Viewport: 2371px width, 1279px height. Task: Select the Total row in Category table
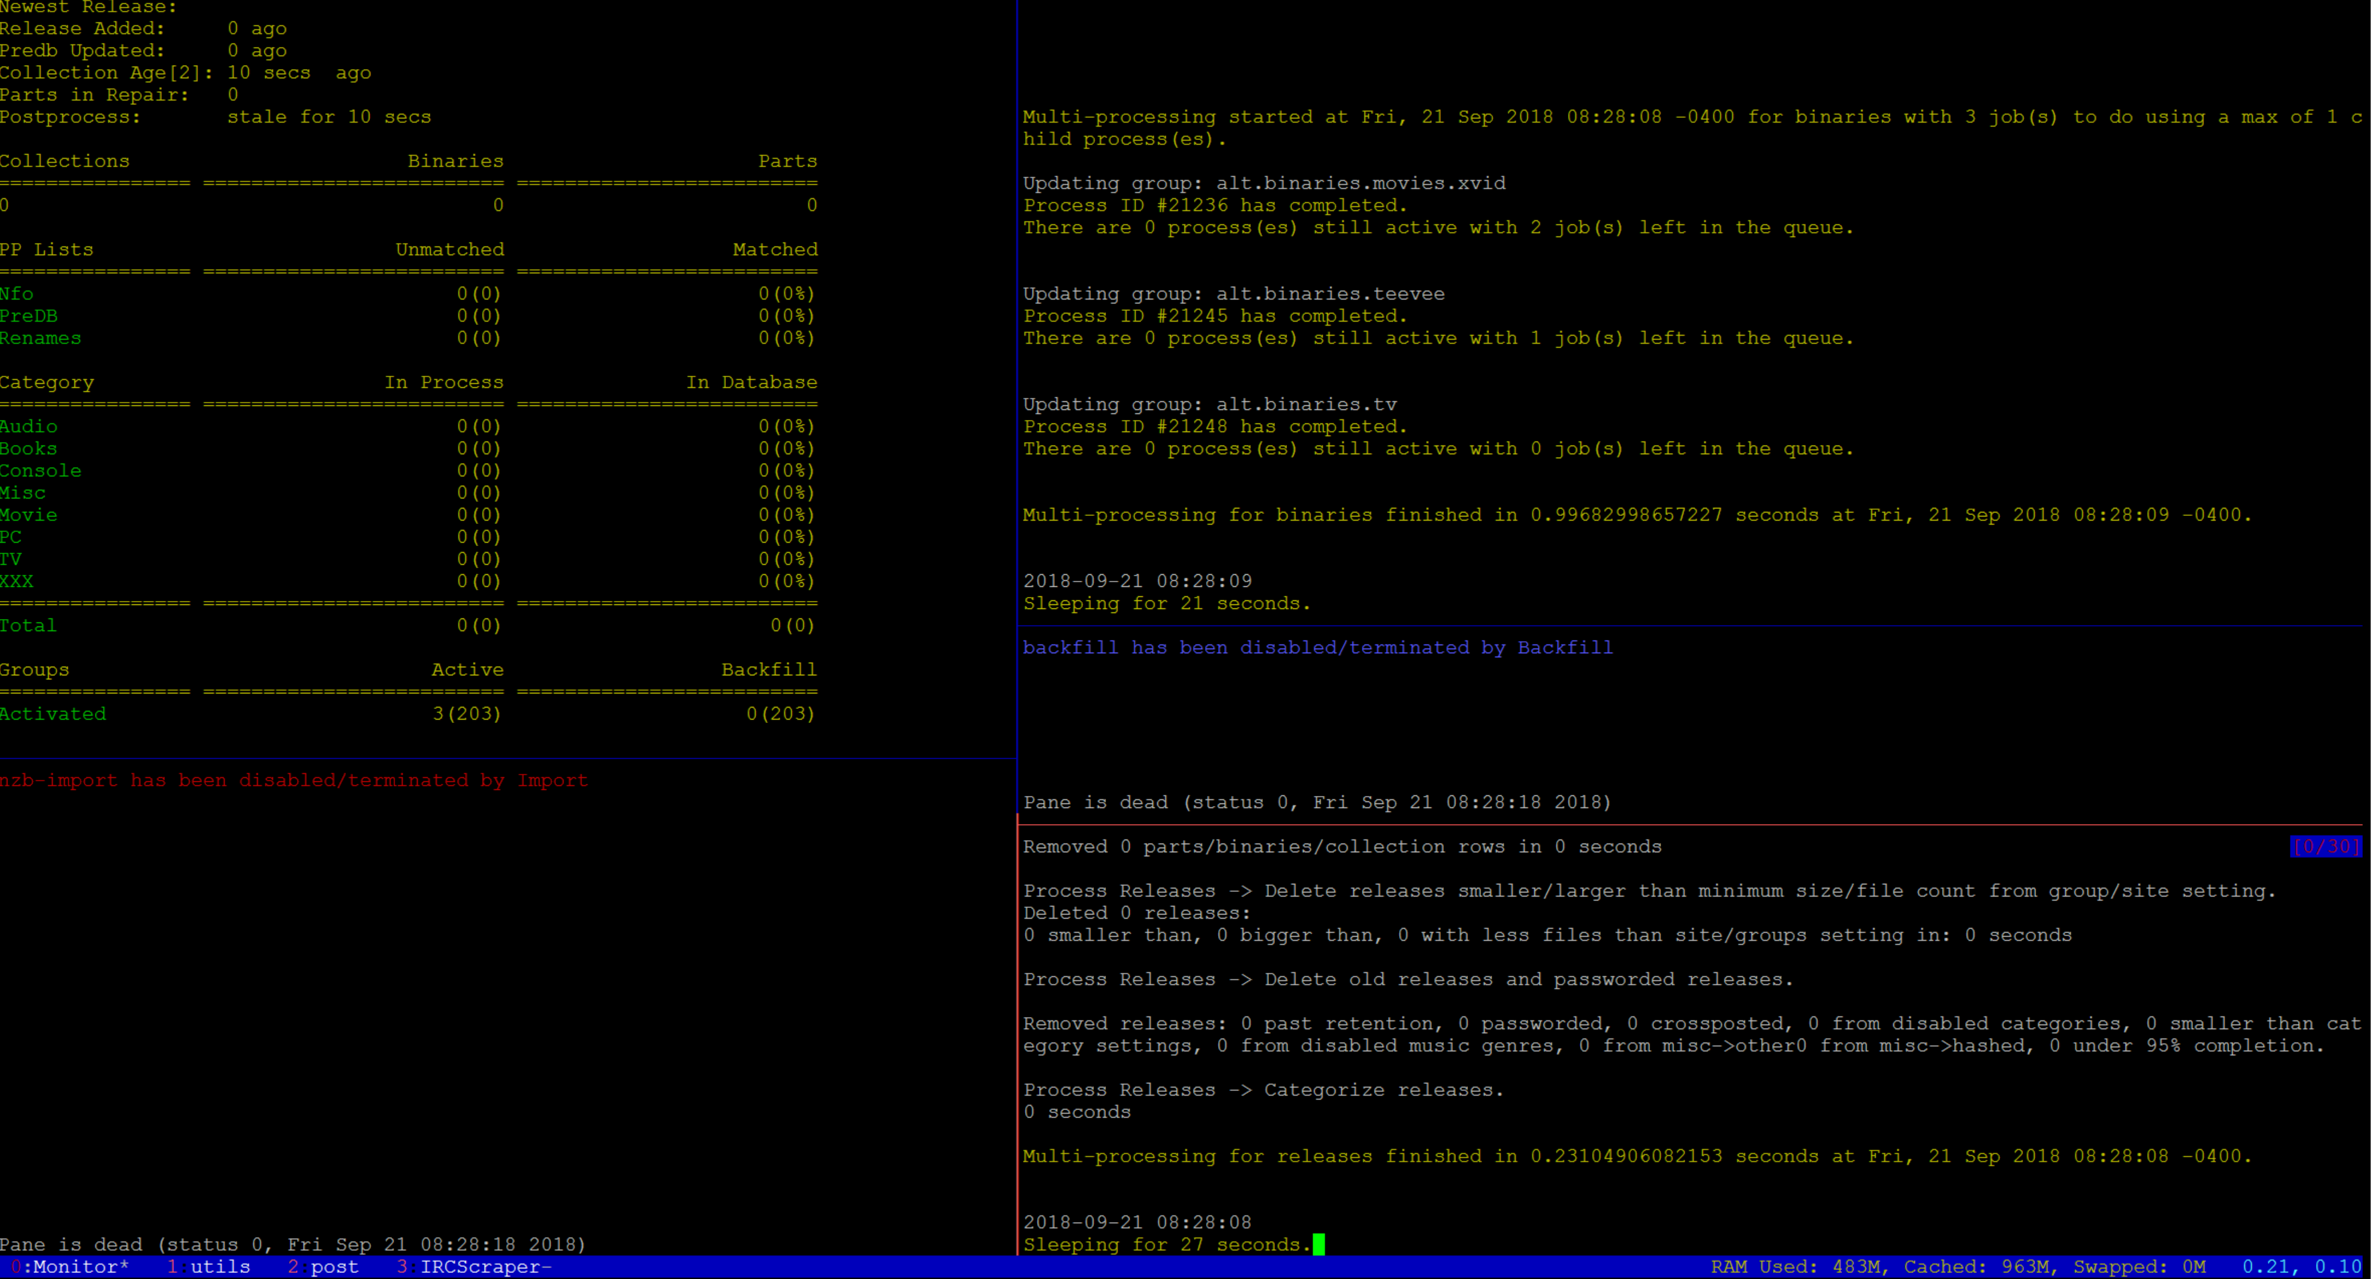[29, 625]
